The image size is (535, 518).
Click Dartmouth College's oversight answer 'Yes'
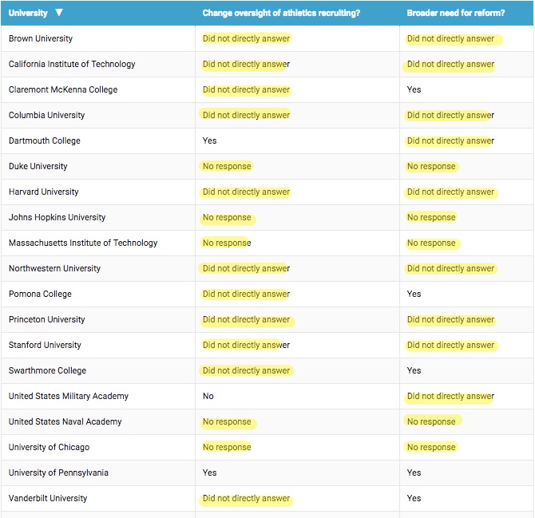(209, 140)
